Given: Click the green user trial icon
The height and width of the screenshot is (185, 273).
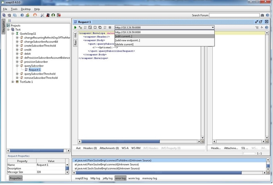Looking at the screenshot, I should click(27, 15).
